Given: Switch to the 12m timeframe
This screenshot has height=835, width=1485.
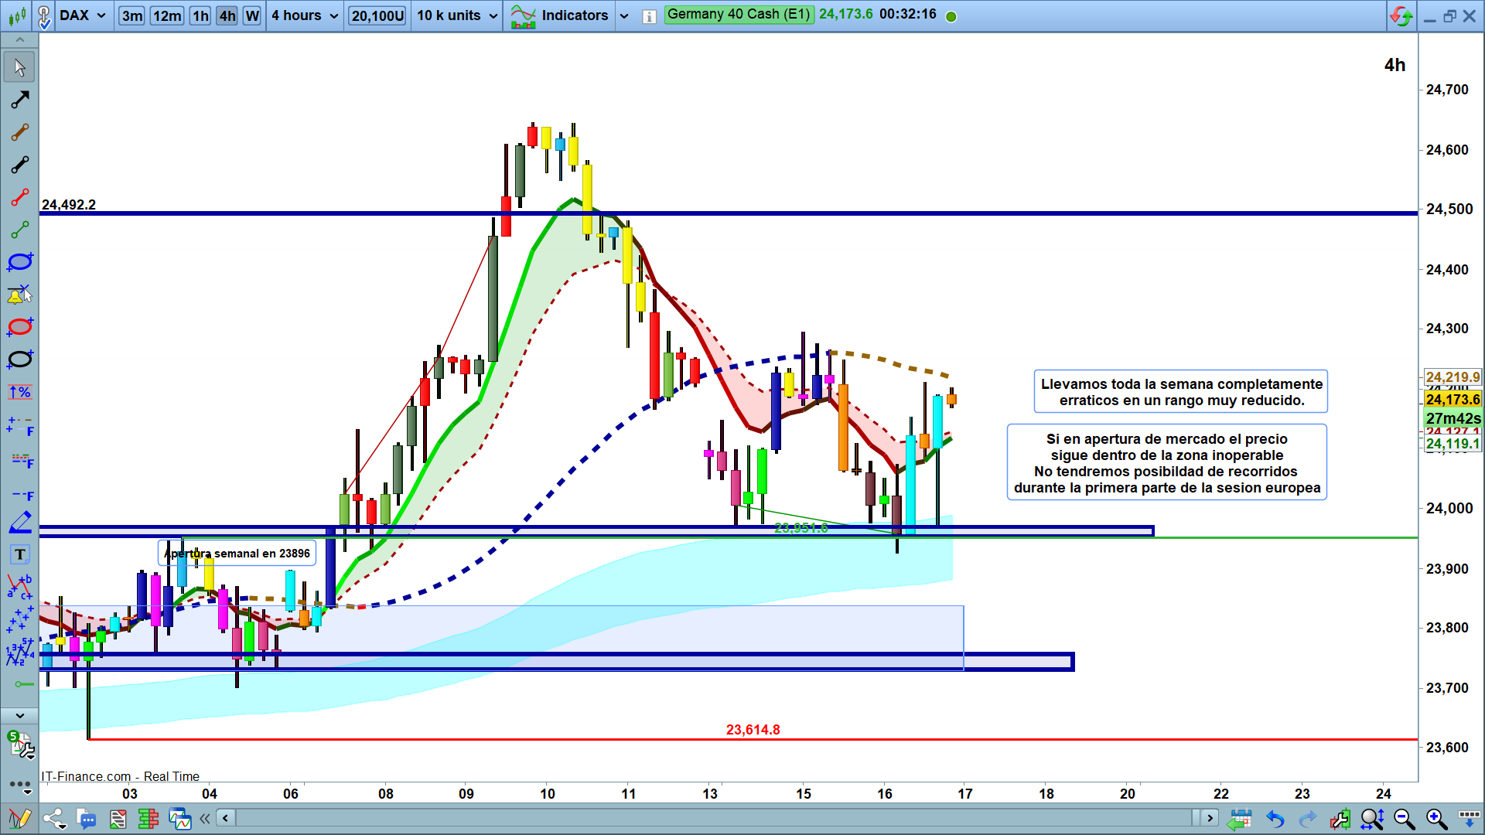Looking at the screenshot, I should tap(167, 15).
